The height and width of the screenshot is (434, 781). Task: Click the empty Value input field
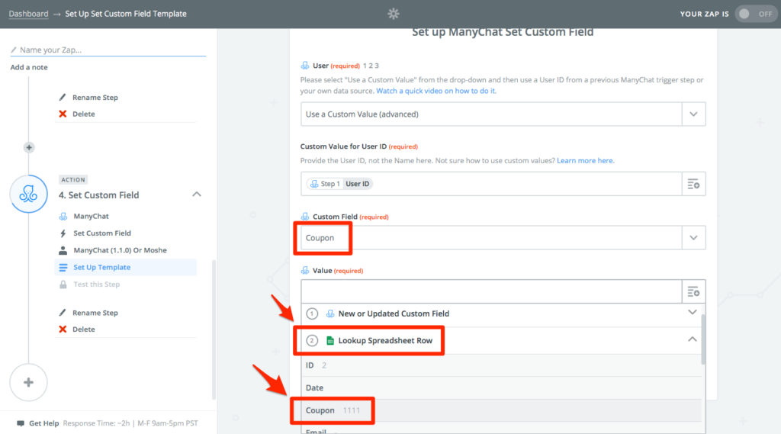(491, 291)
